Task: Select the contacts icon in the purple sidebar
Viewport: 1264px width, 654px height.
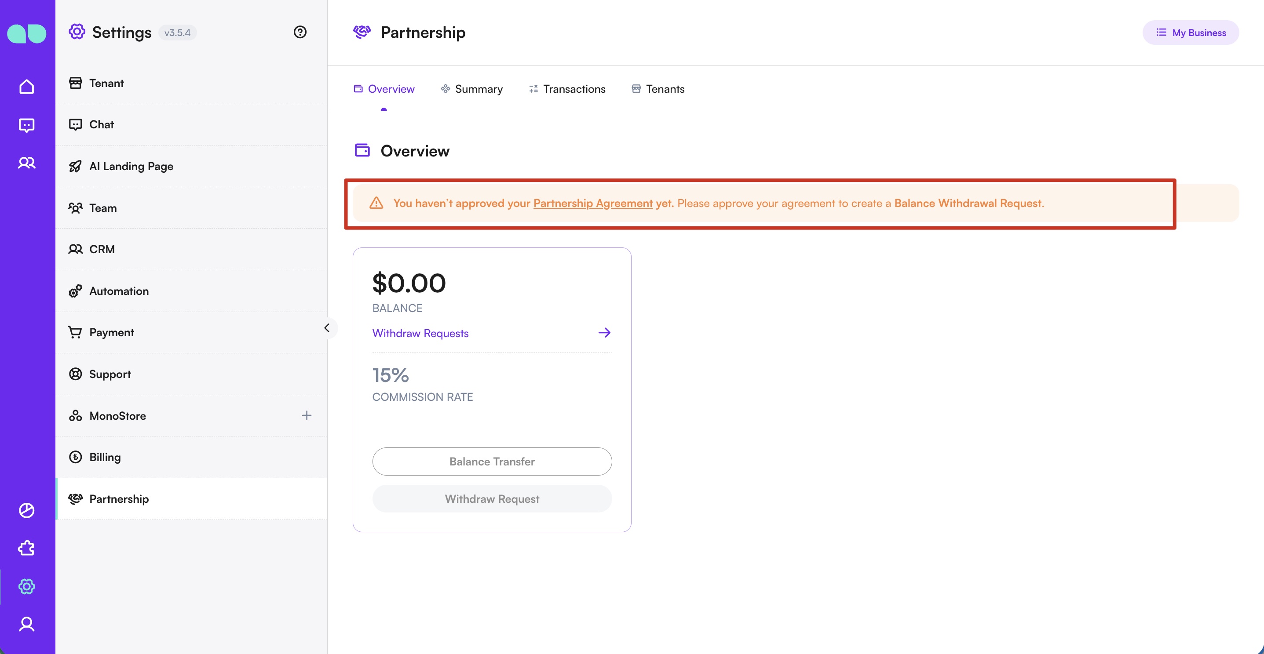Action: (27, 162)
